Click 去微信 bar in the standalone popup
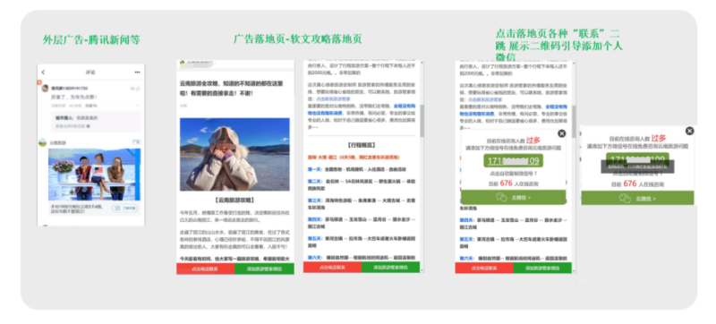This screenshot has width=716, height=324. click(x=637, y=198)
